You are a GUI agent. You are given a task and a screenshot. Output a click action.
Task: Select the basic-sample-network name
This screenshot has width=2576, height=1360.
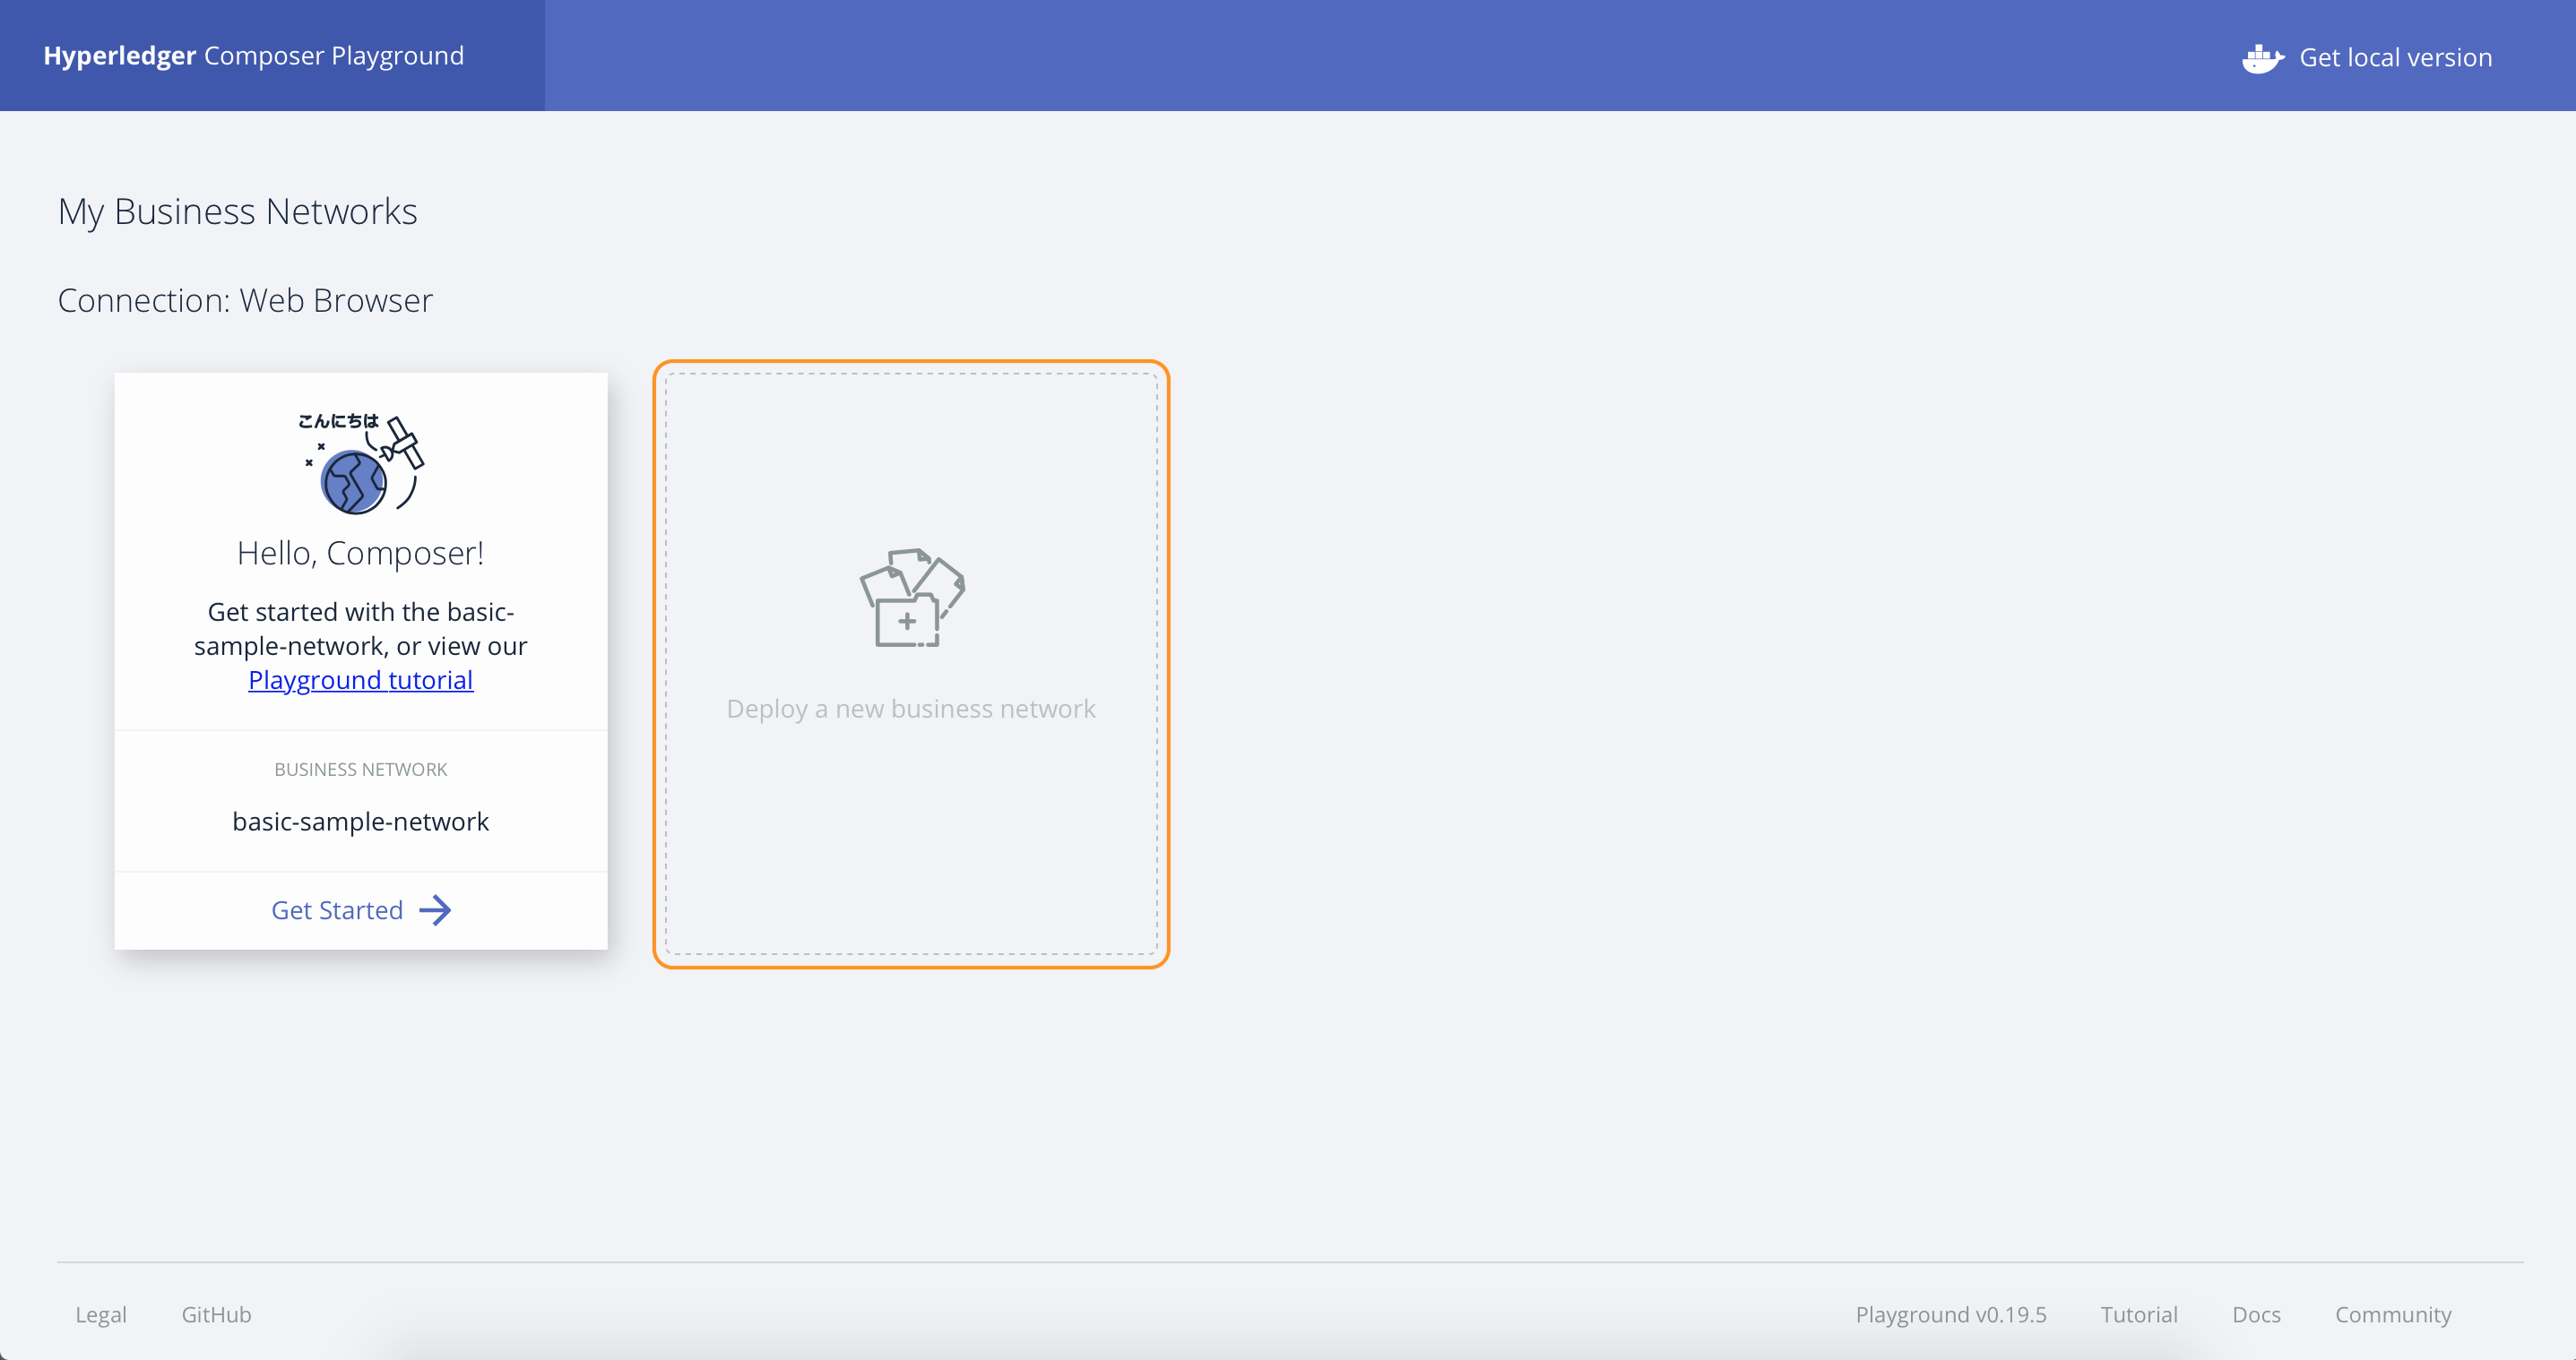coord(360,822)
